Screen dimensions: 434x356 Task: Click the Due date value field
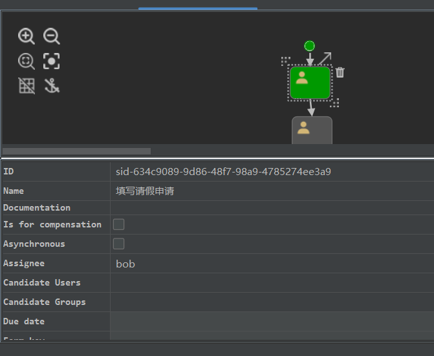[x=272, y=322]
